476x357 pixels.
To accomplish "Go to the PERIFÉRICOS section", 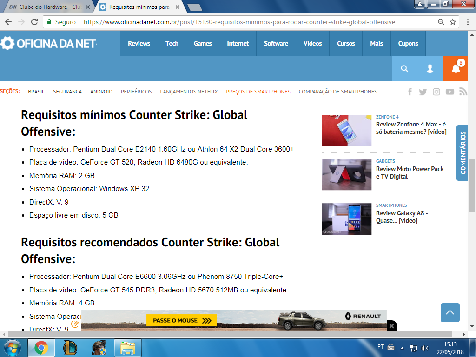I will (136, 92).
